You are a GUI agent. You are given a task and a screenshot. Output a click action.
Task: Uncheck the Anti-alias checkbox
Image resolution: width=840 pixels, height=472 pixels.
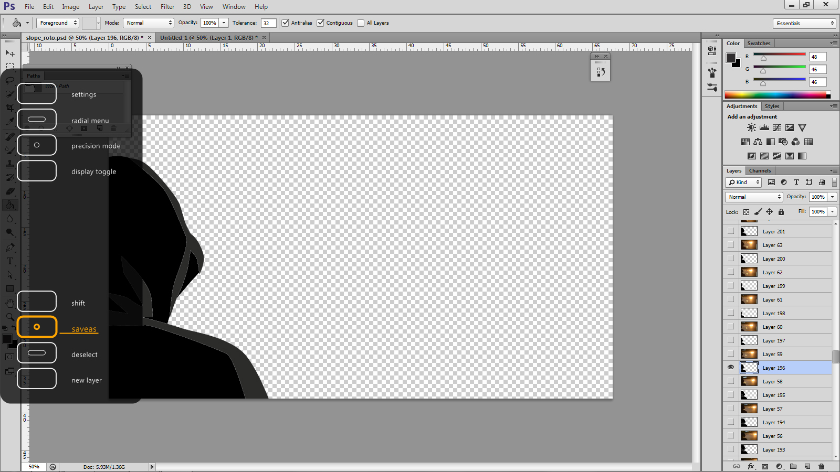tap(286, 23)
